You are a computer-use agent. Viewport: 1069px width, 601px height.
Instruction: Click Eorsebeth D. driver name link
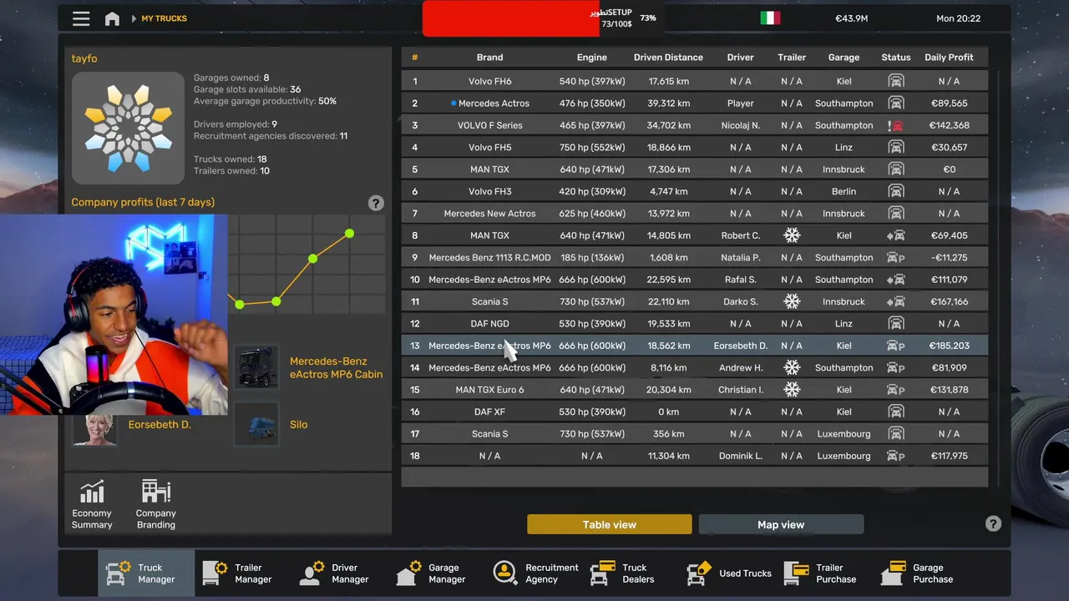coord(160,424)
